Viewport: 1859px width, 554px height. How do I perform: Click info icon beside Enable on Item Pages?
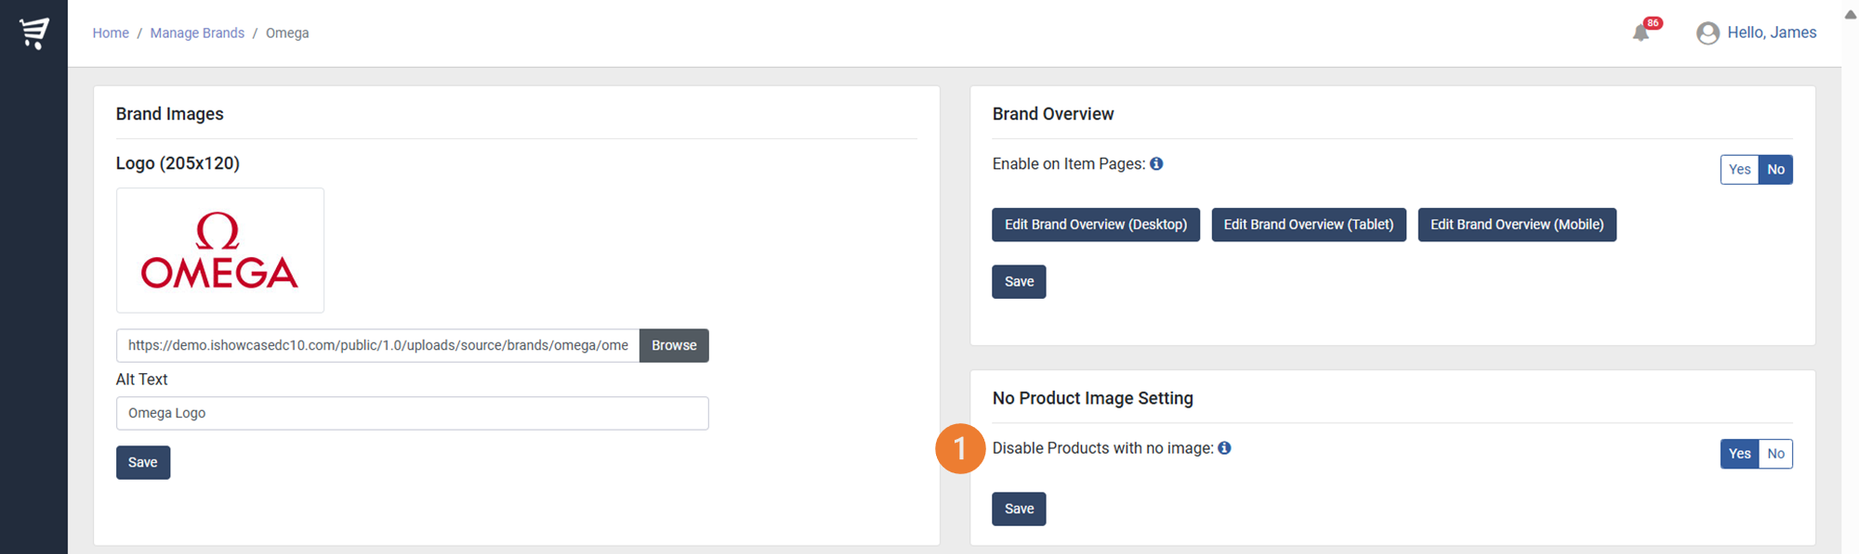pos(1156,163)
